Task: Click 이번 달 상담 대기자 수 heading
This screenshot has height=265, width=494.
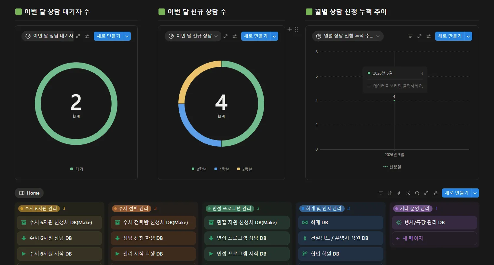Action: tap(57, 12)
